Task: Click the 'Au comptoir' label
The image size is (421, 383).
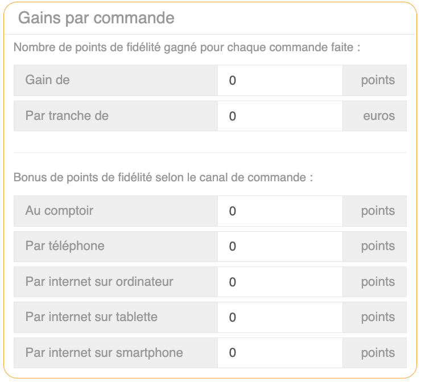Action: pyautogui.click(x=59, y=211)
